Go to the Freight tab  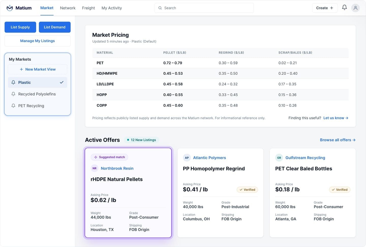point(88,8)
